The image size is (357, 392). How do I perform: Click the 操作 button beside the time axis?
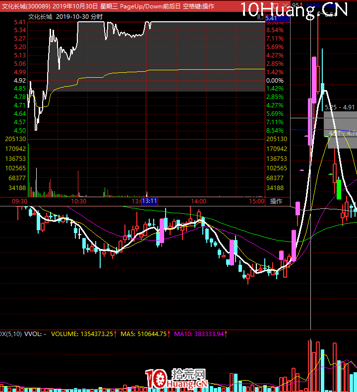point(276,201)
